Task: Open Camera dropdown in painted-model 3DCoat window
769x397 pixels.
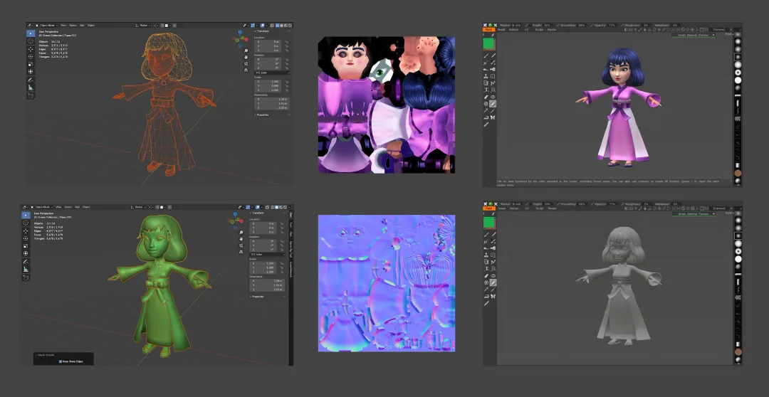Action: pyautogui.click(x=722, y=30)
